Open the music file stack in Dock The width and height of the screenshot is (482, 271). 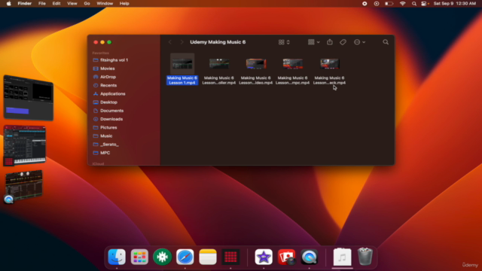342,257
